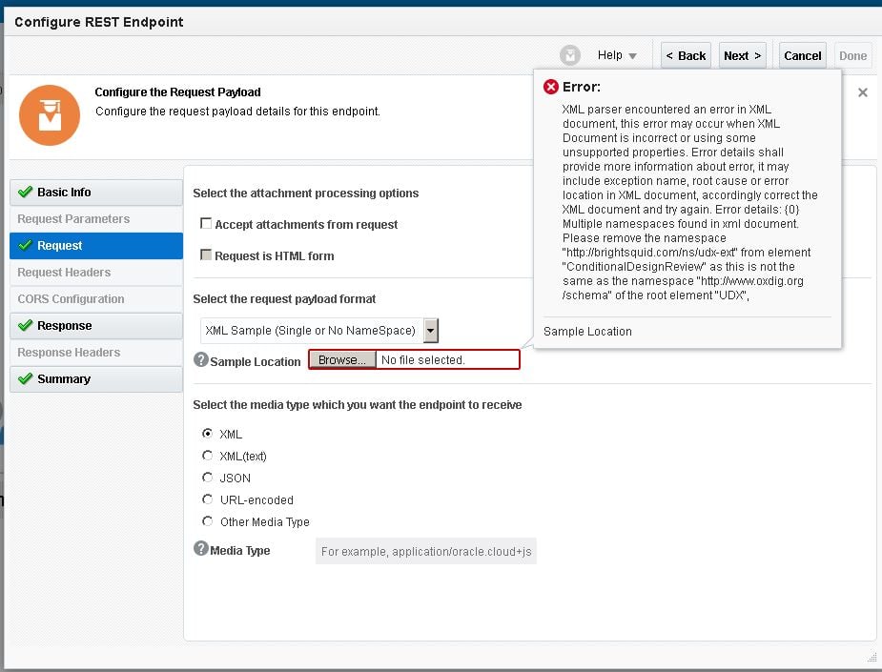Viewport: 882px width, 672px height.
Task: Click inside the Media Type input field
Action: [x=427, y=550]
